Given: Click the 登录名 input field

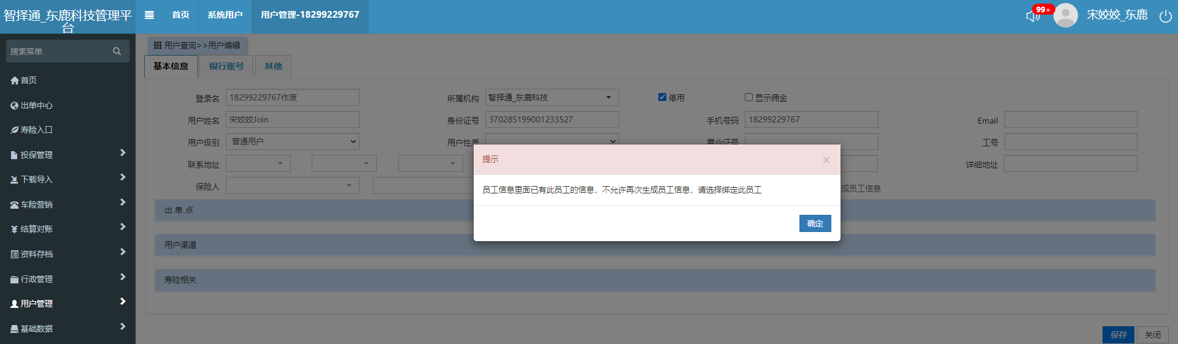Looking at the screenshot, I should coord(293,97).
